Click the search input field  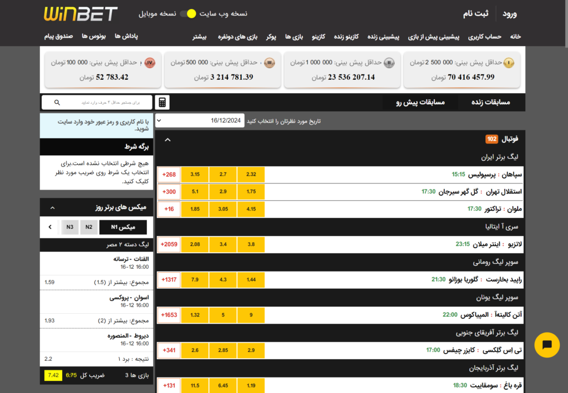coord(97,103)
